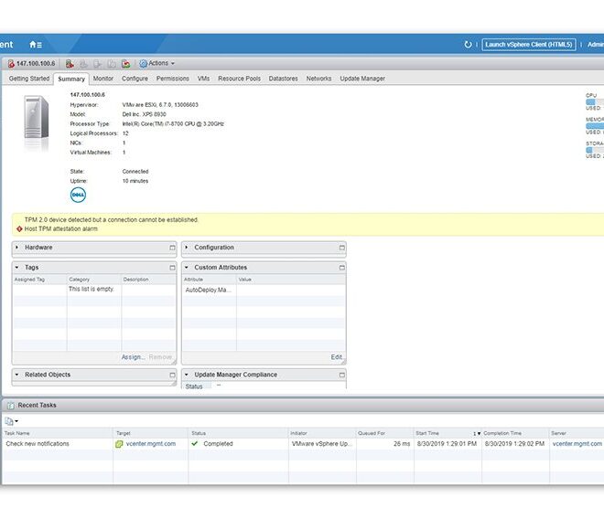Click the Dell logo icon
The width and height of the screenshot is (604, 518).
point(78,195)
